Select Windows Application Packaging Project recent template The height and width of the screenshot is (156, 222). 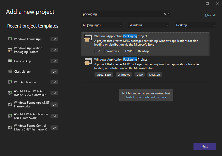pos(33,50)
